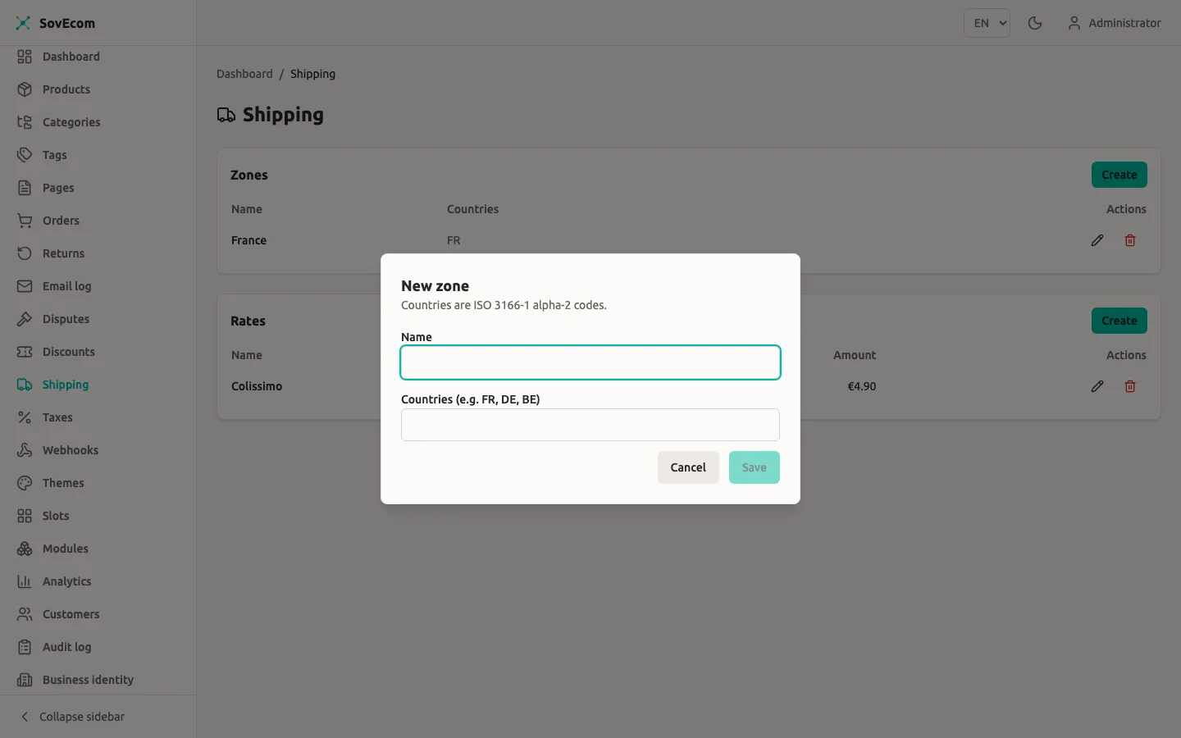
Task: Click the Pages document icon
Action: pos(25,188)
